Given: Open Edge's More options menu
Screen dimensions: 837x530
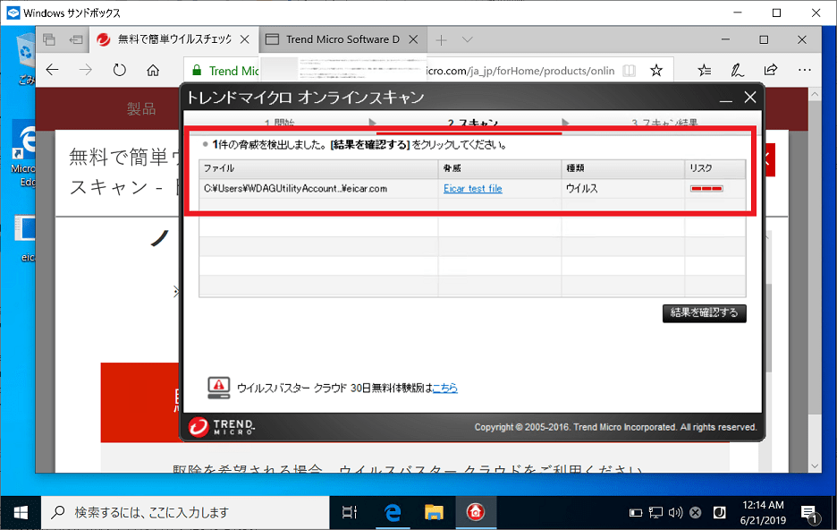Looking at the screenshot, I should [804, 70].
